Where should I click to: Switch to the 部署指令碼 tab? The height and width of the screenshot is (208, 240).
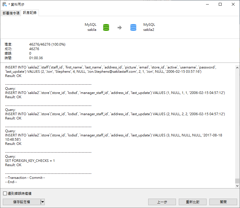11,13
